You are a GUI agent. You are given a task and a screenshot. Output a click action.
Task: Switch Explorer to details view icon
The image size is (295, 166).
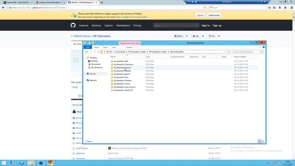pyautogui.click(x=260, y=141)
